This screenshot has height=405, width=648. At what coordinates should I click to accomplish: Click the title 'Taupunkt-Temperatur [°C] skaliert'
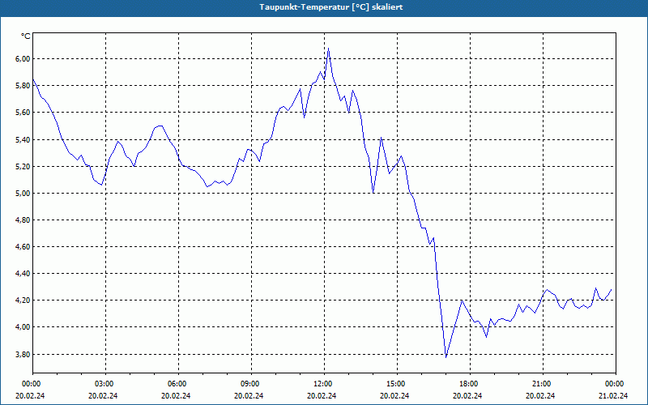pos(331,7)
